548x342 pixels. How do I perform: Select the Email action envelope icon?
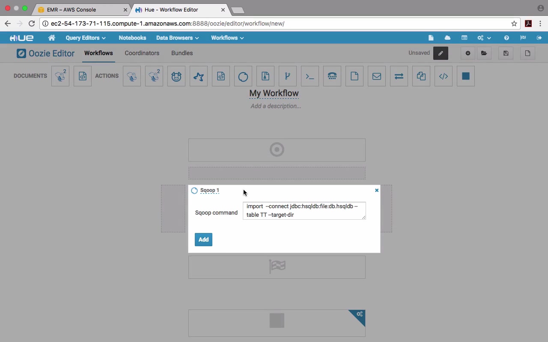click(x=377, y=76)
